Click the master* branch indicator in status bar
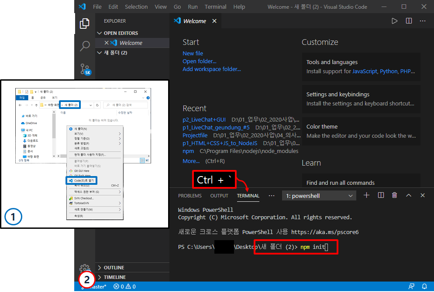This screenshot has height=292, width=434. coord(94,286)
